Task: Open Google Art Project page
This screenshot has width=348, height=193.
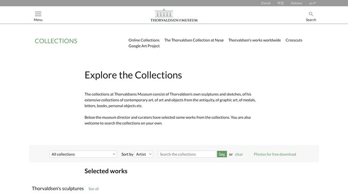Action: [x=144, y=46]
